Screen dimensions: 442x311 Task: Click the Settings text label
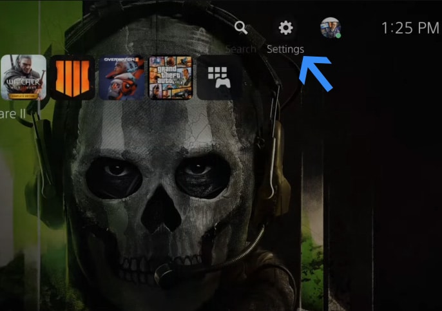pos(285,50)
